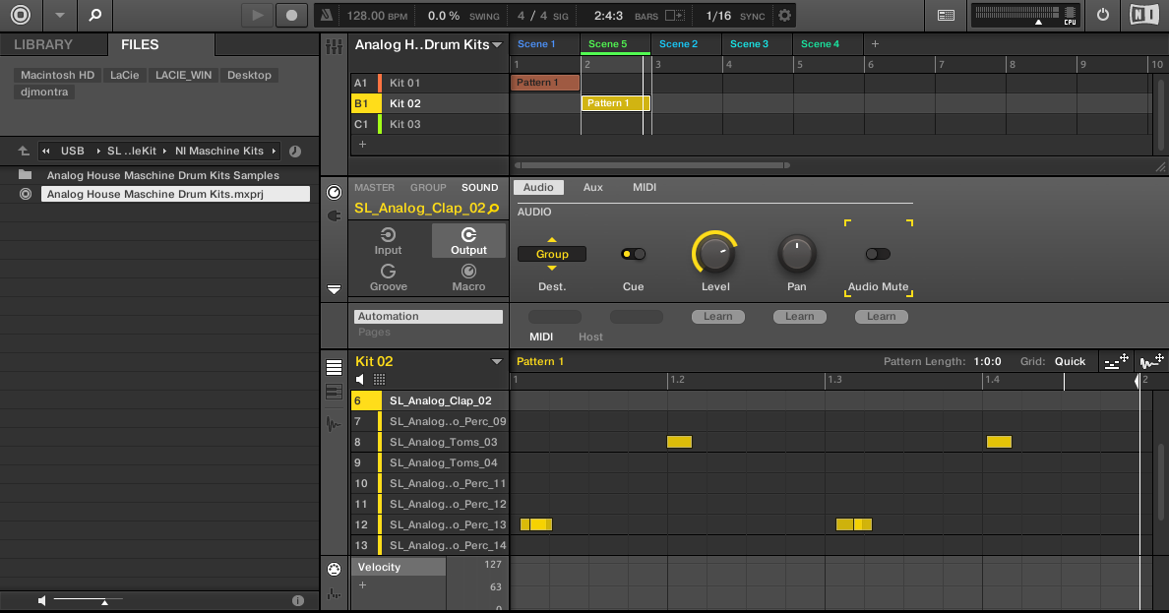Select the Scene 2 tab
Screen dimensions: 1169x613
pos(678,44)
